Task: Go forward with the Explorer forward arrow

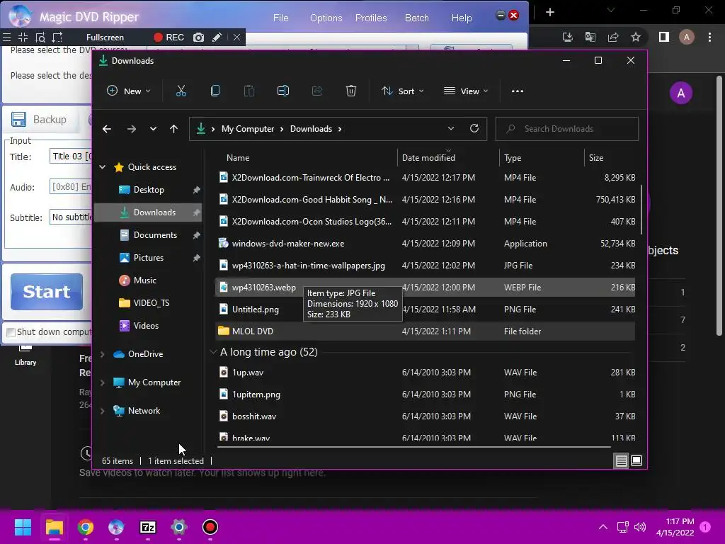Action: 131,129
